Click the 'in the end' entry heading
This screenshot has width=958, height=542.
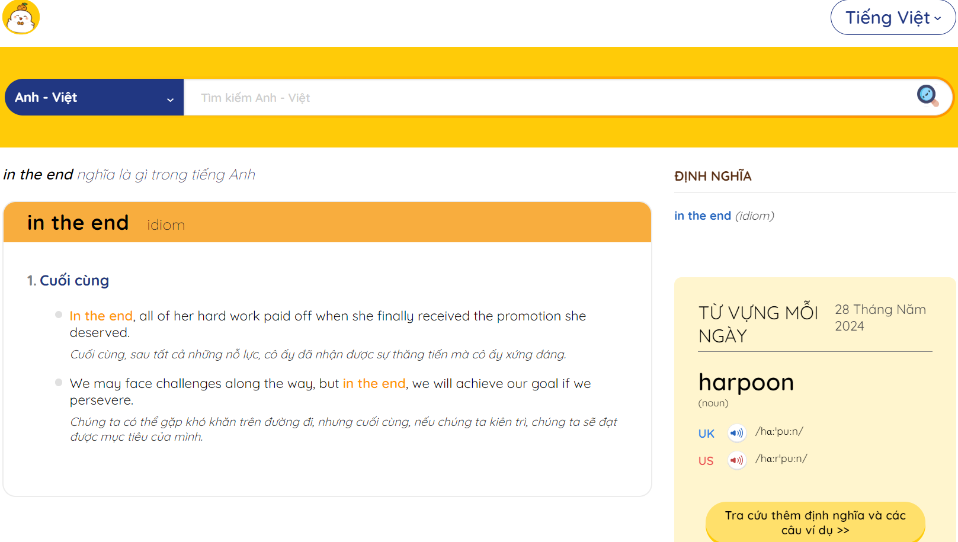coord(78,223)
